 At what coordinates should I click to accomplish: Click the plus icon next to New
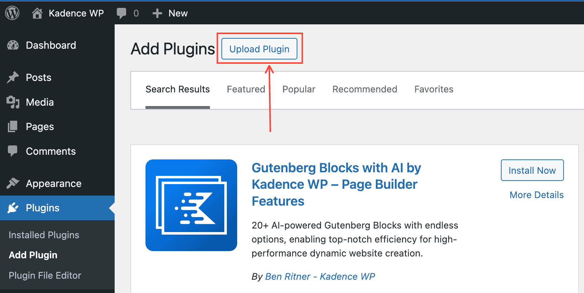(157, 13)
